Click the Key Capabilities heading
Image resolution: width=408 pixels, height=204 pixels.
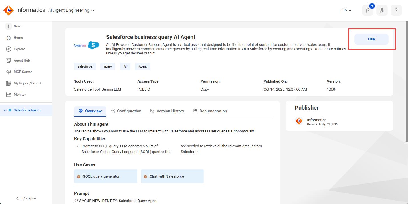pyautogui.click(x=90, y=139)
